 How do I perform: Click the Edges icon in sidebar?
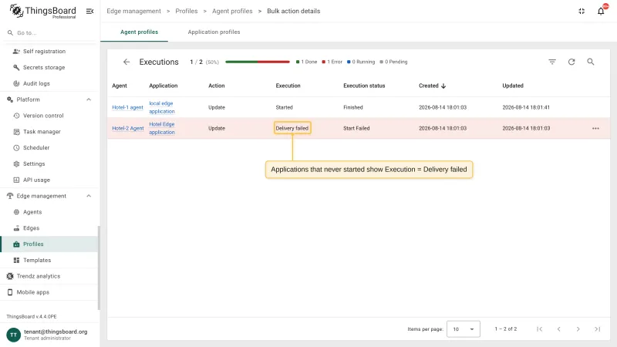click(16, 228)
